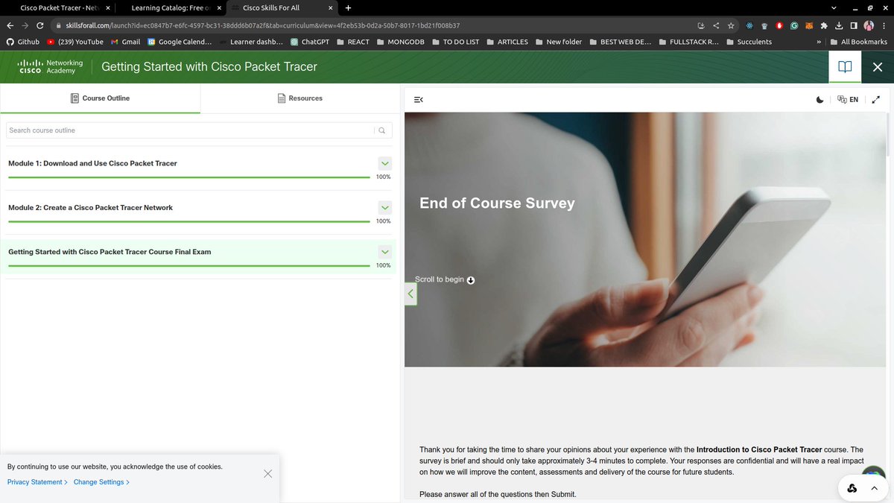
Task: Click the floating widget's logo icon
Action: coord(852,489)
